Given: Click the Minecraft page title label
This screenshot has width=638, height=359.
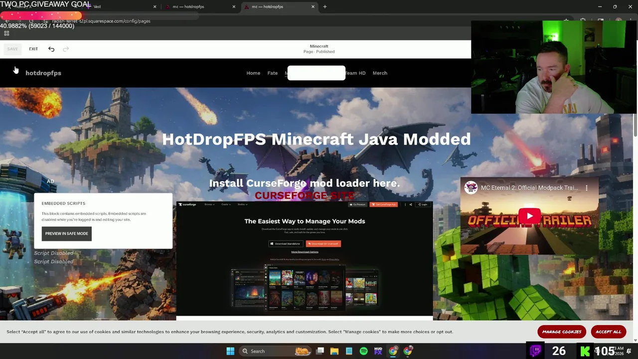Looking at the screenshot, I should click(x=319, y=46).
